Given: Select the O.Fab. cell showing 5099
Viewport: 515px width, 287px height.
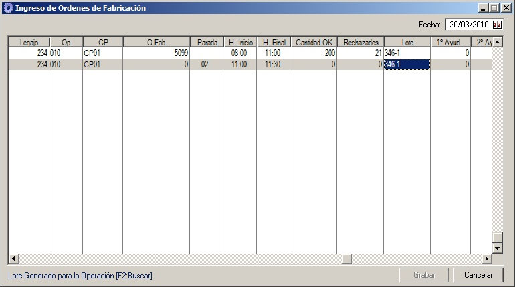Looking at the screenshot, I should (x=157, y=53).
